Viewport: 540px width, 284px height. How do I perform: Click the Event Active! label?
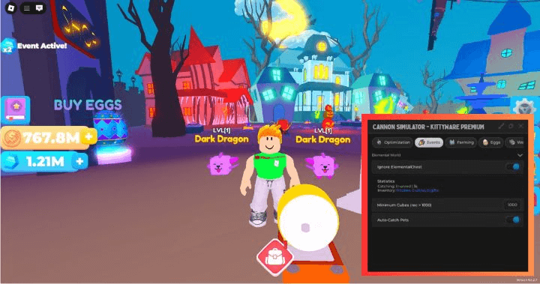42,46
